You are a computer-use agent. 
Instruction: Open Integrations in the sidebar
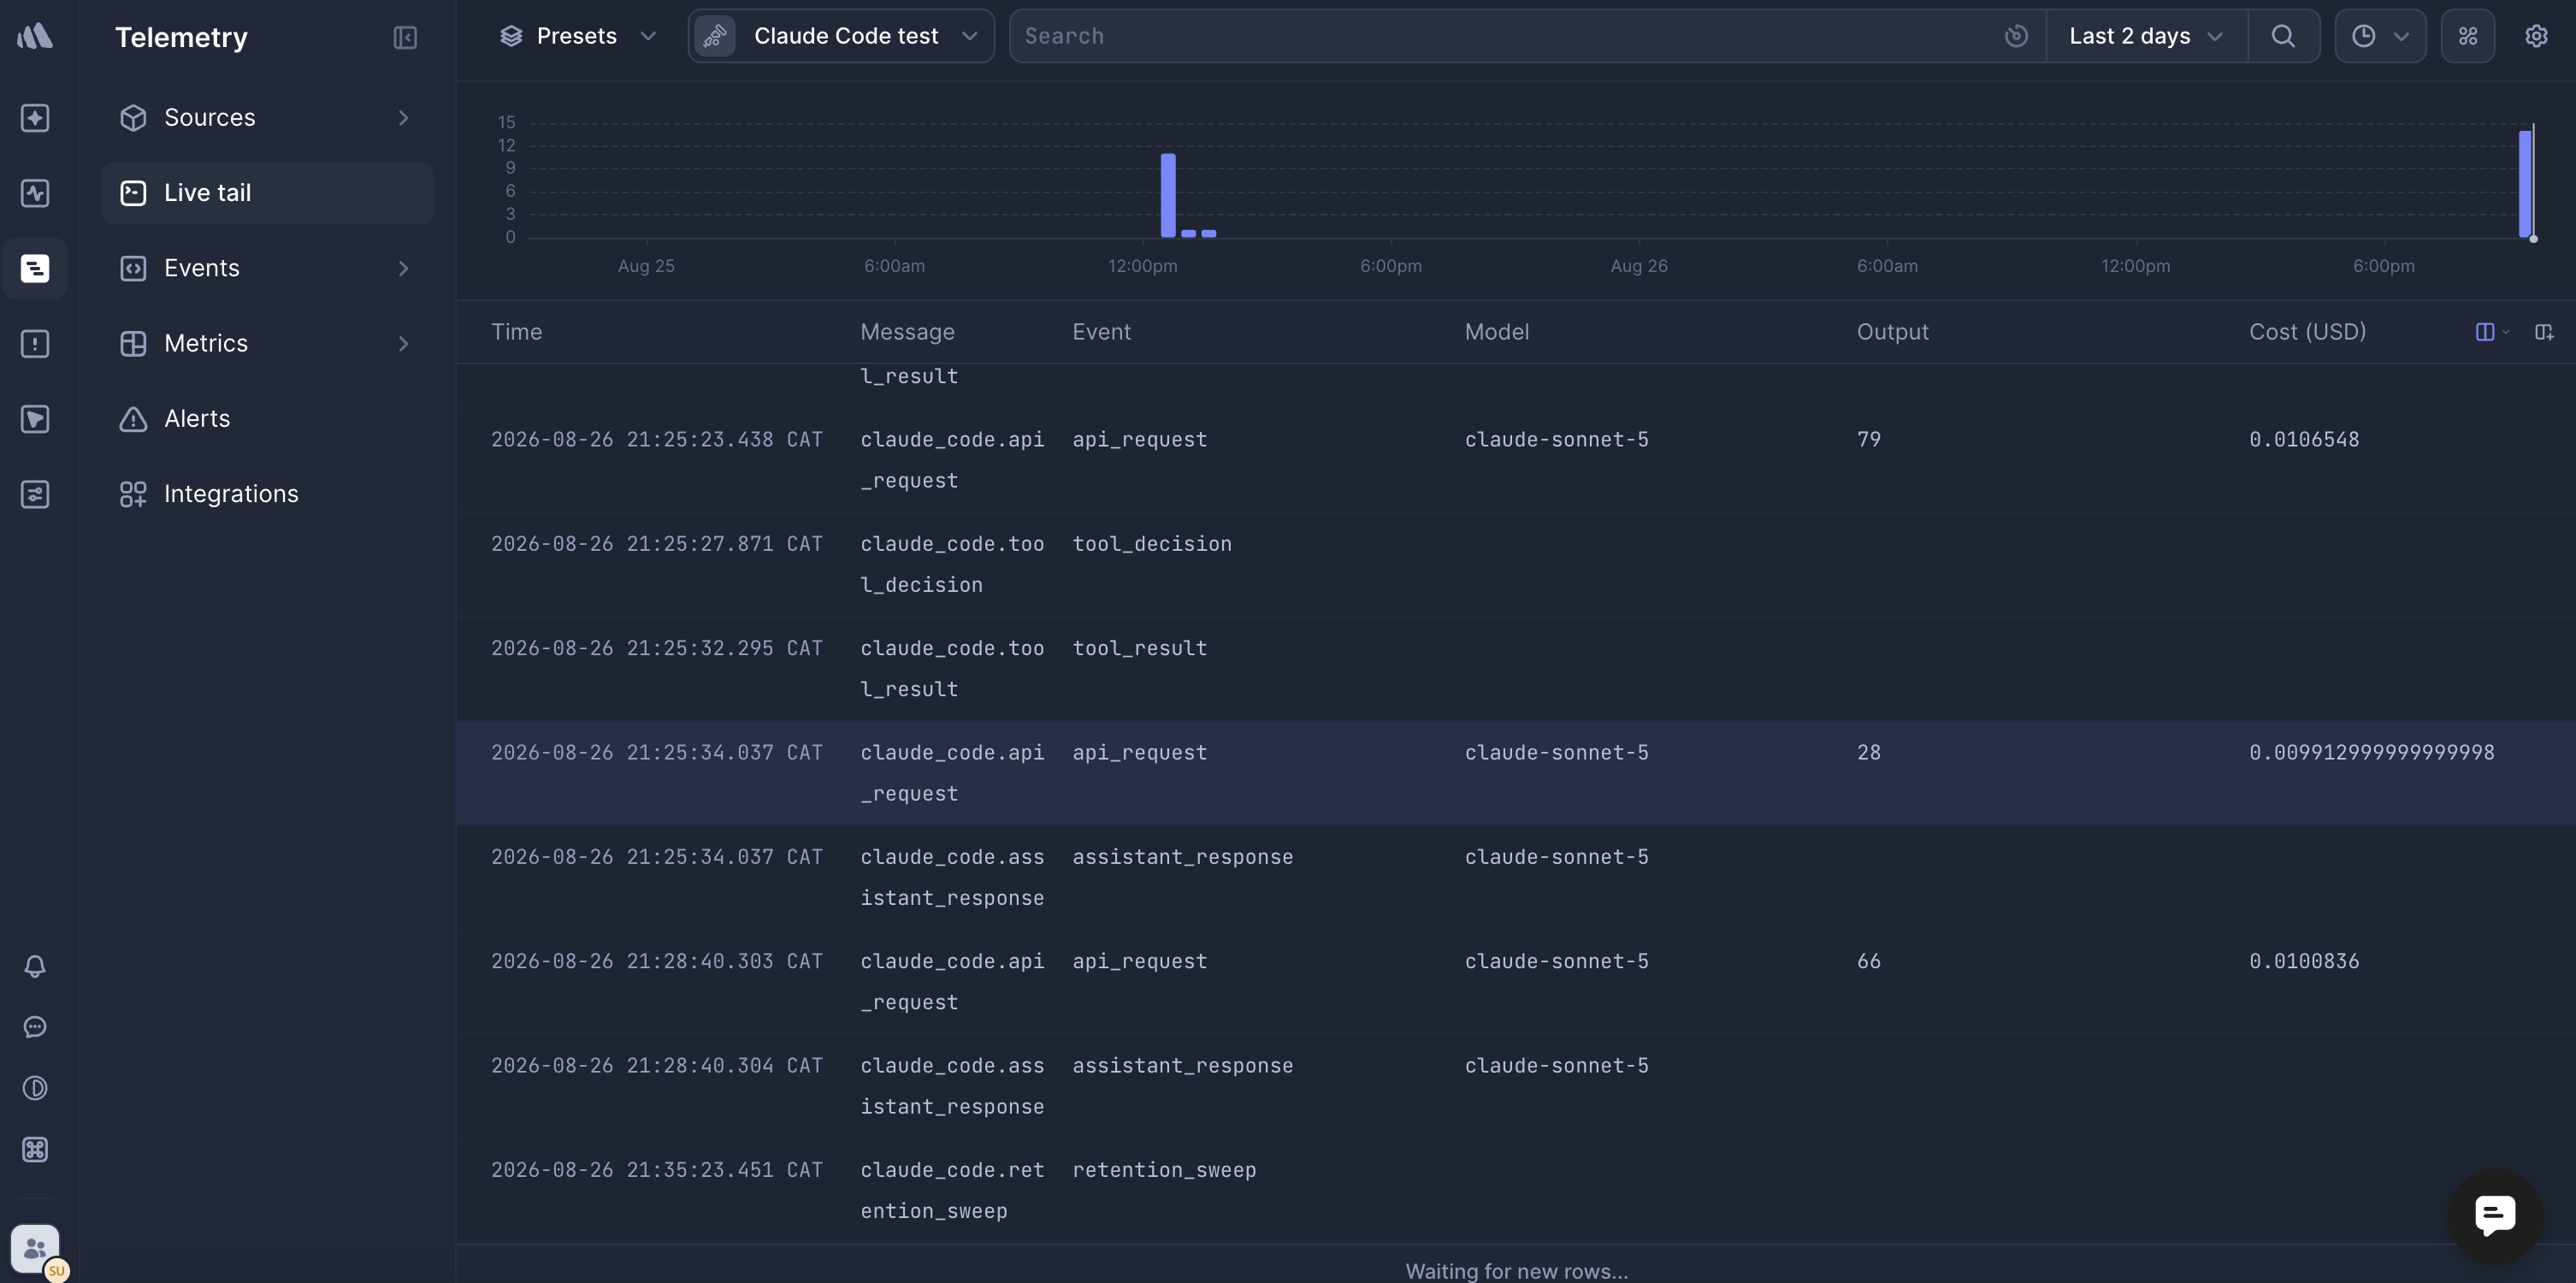click(267, 494)
